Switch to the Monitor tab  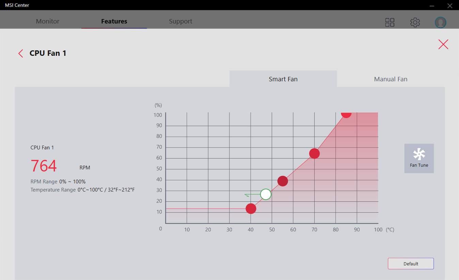click(x=48, y=21)
